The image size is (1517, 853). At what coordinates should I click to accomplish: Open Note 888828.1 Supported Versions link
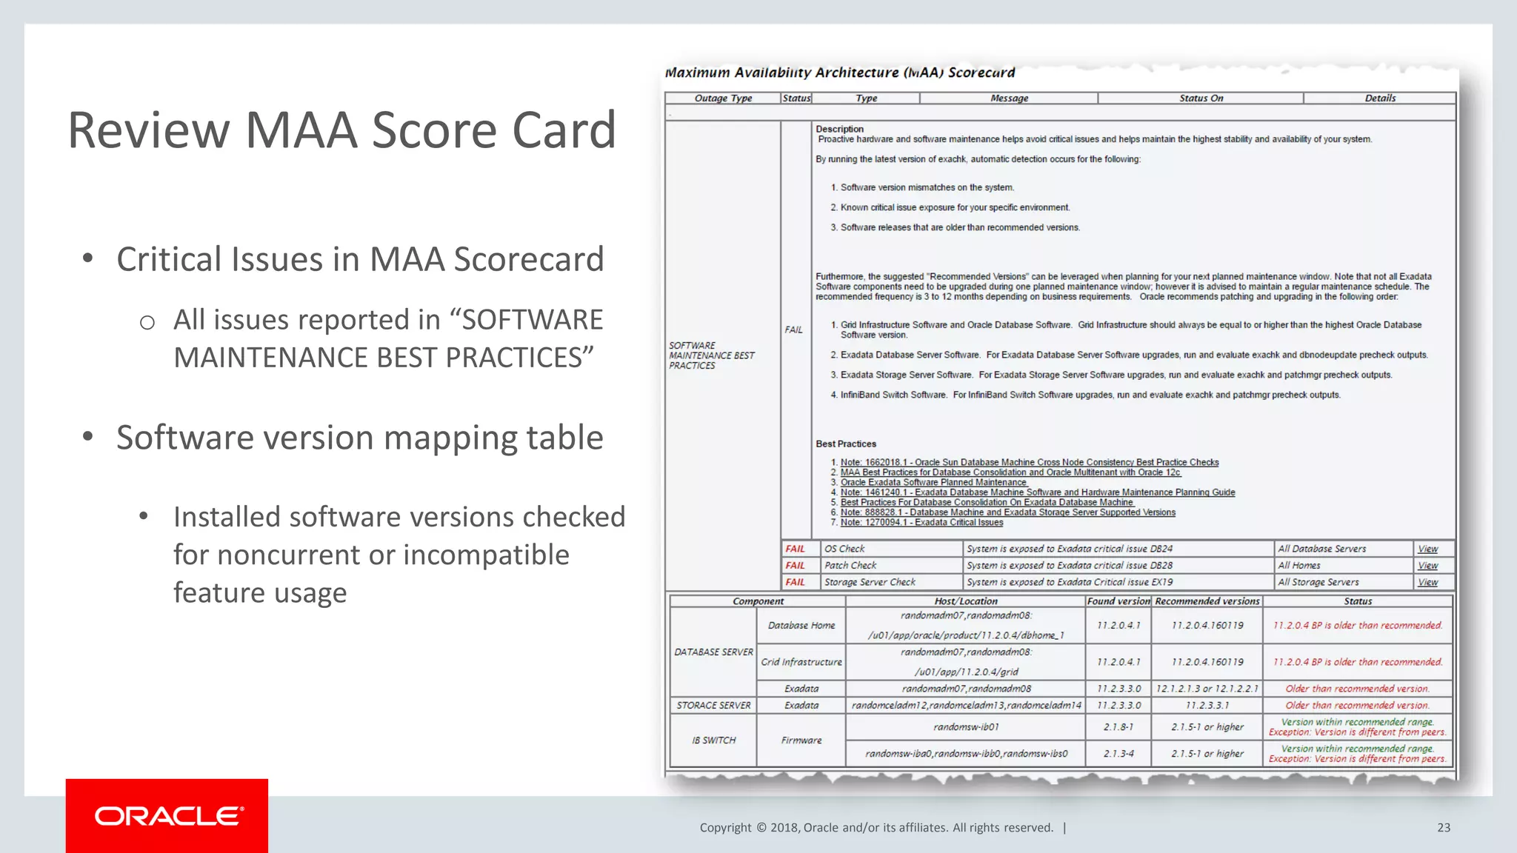point(1008,512)
